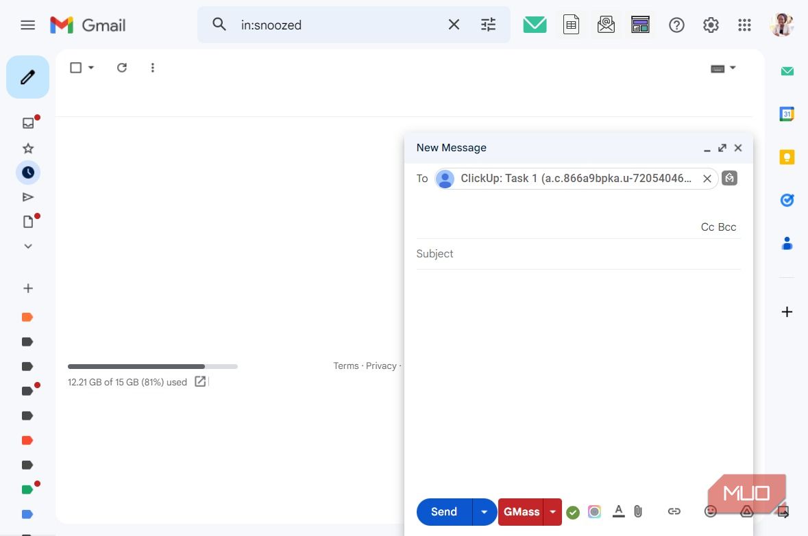Click the Gmail logo

(88, 25)
